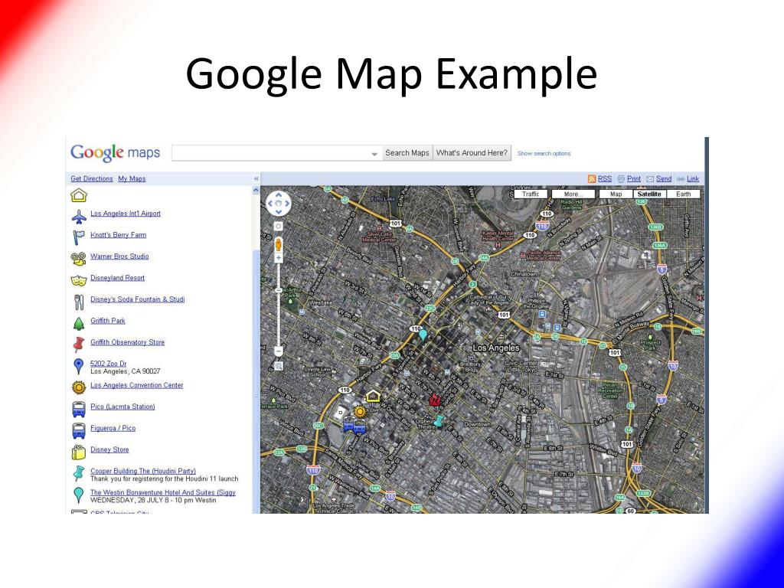The height and width of the screenshot is (588, 784).
Task: Click blue marker icon for 5202 Zoo Dr
Action: tap(79, 367)
